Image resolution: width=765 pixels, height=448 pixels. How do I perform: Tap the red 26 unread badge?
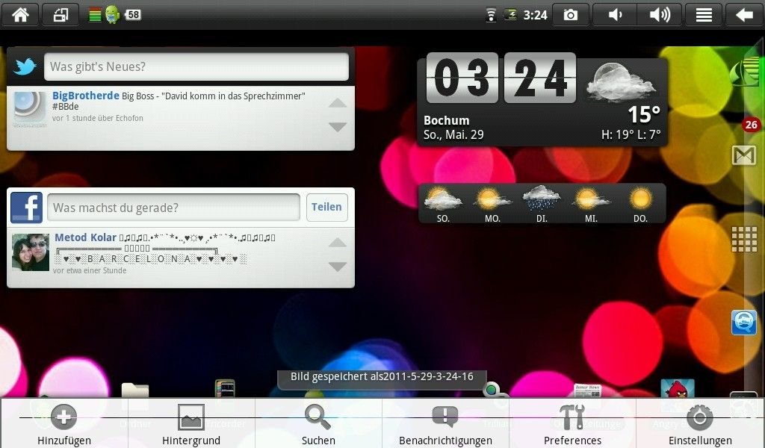752,125
